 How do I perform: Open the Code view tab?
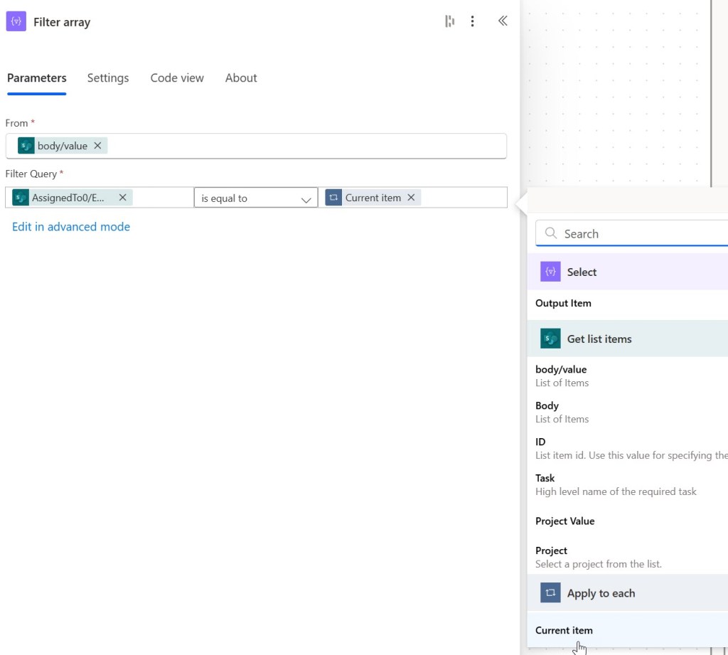tap(177, 78)
